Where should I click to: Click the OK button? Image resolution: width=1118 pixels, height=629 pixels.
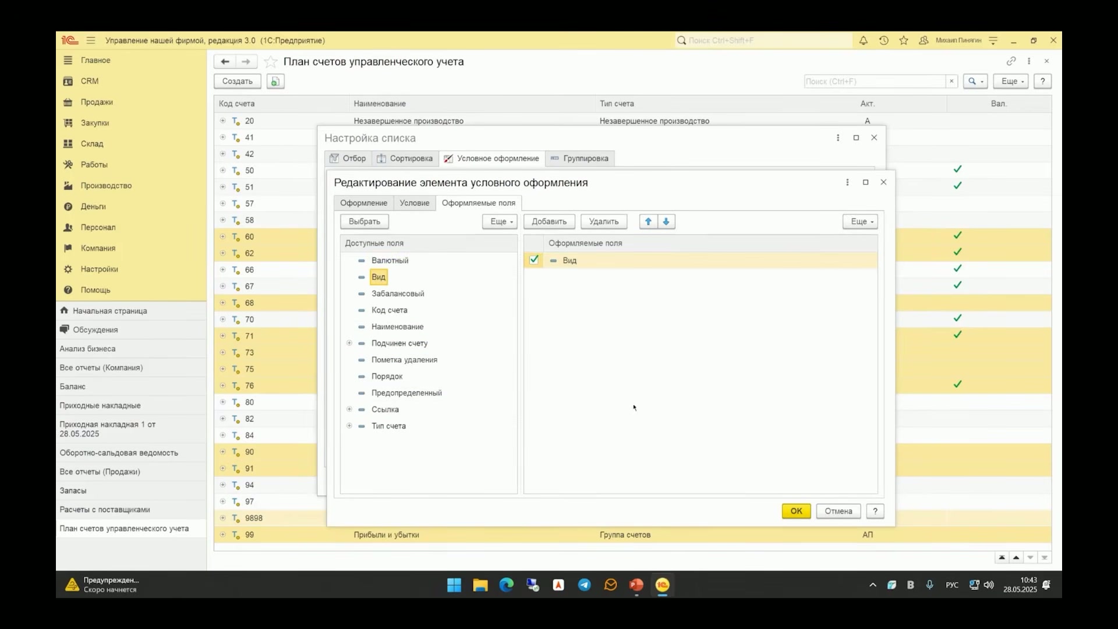[x=796, y=511]
